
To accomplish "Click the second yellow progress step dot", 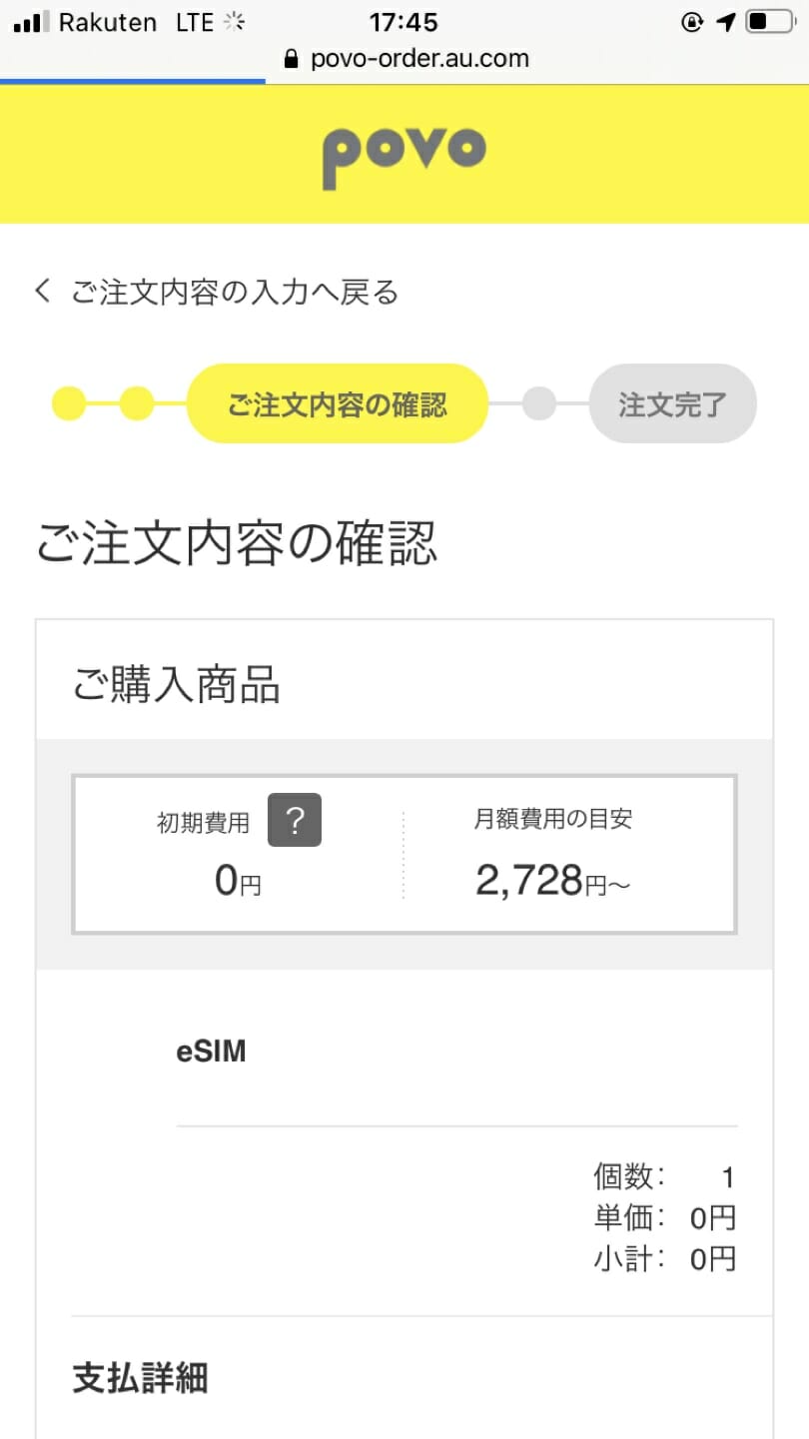I will (137, 403).
